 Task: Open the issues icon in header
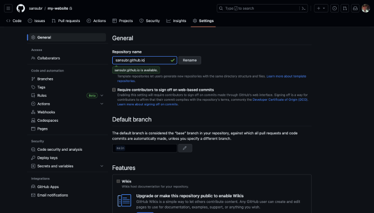point(334,8)
